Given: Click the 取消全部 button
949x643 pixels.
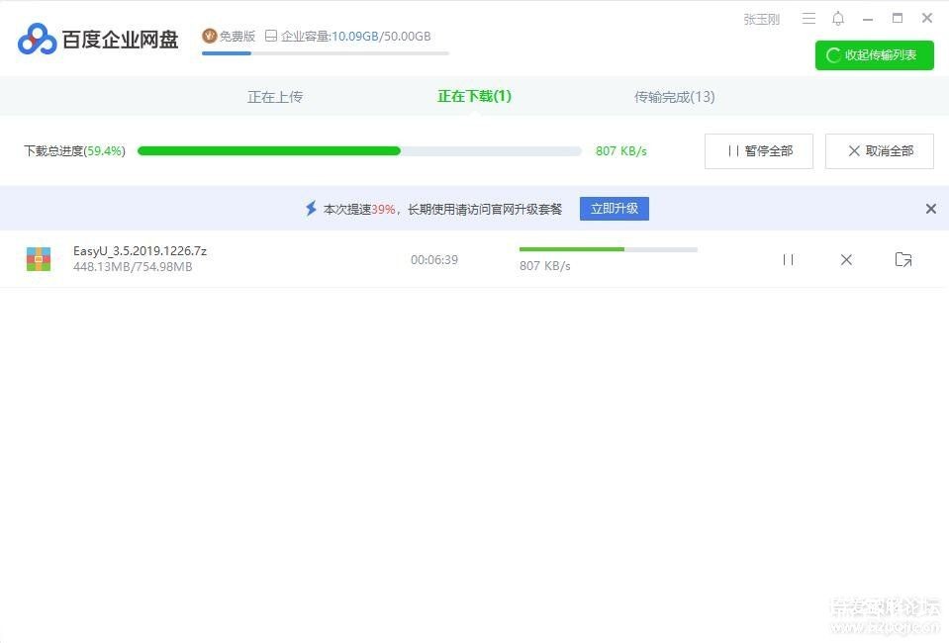Looking at the screenshot, I should pos(879,151).
